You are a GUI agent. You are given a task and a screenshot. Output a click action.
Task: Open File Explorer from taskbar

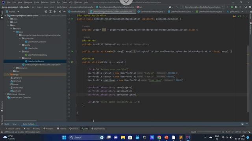[123, 137]
